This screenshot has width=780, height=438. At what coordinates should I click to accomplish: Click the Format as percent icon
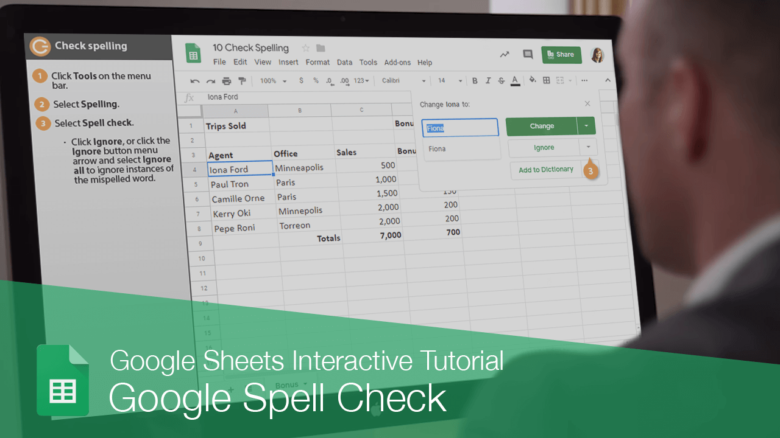[314, 80]
